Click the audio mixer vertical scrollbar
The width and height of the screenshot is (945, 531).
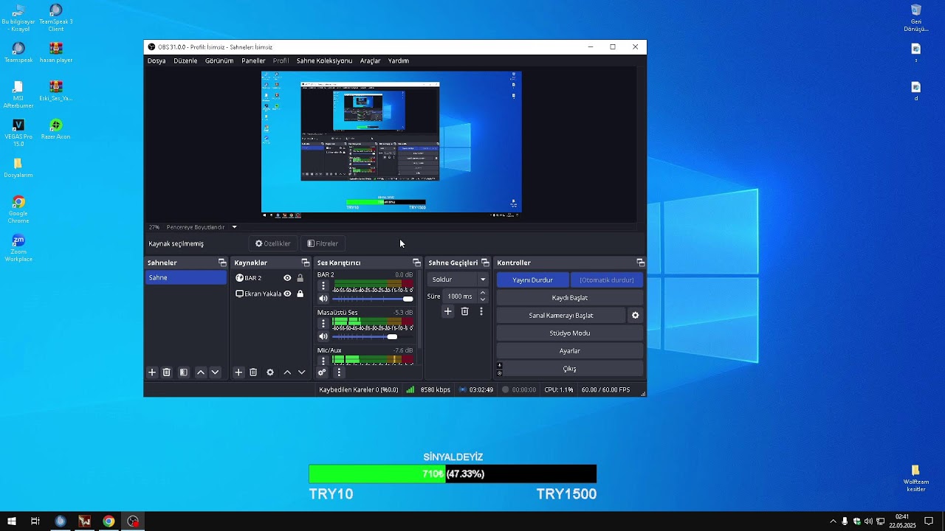(x=419, y=310)
